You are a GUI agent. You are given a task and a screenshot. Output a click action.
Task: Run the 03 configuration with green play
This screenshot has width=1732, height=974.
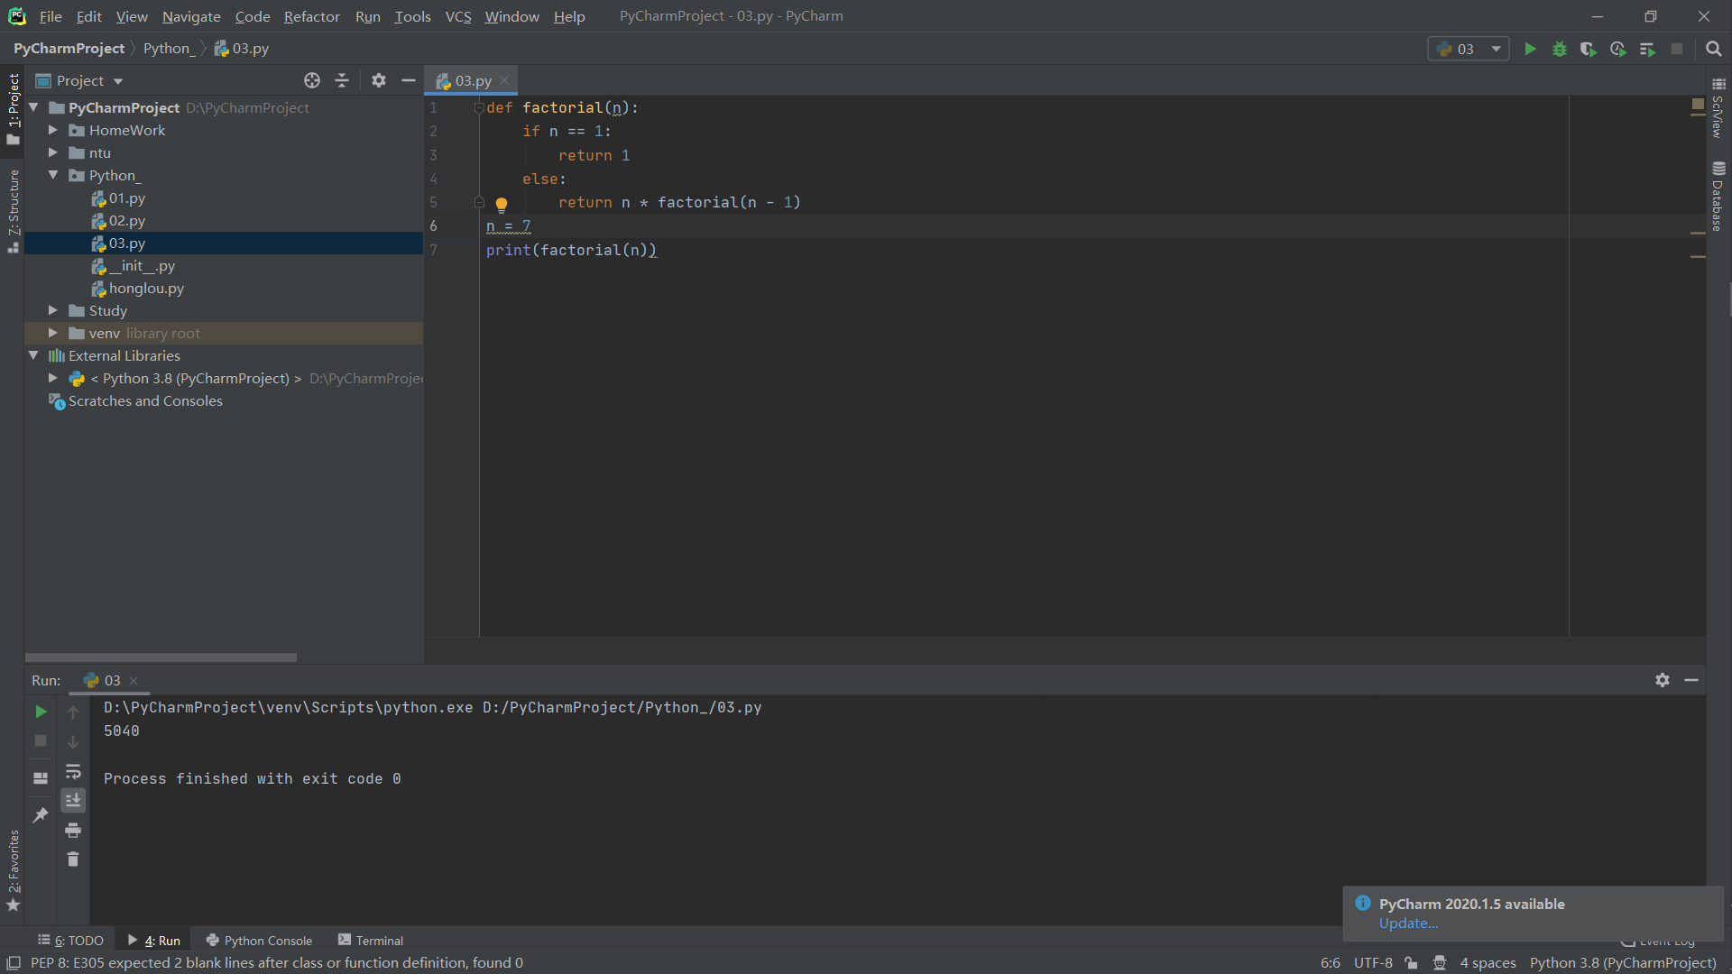coord(1530,49)
